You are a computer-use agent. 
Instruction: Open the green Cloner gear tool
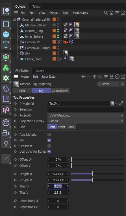pyautogui.click(x=6, y=78)
